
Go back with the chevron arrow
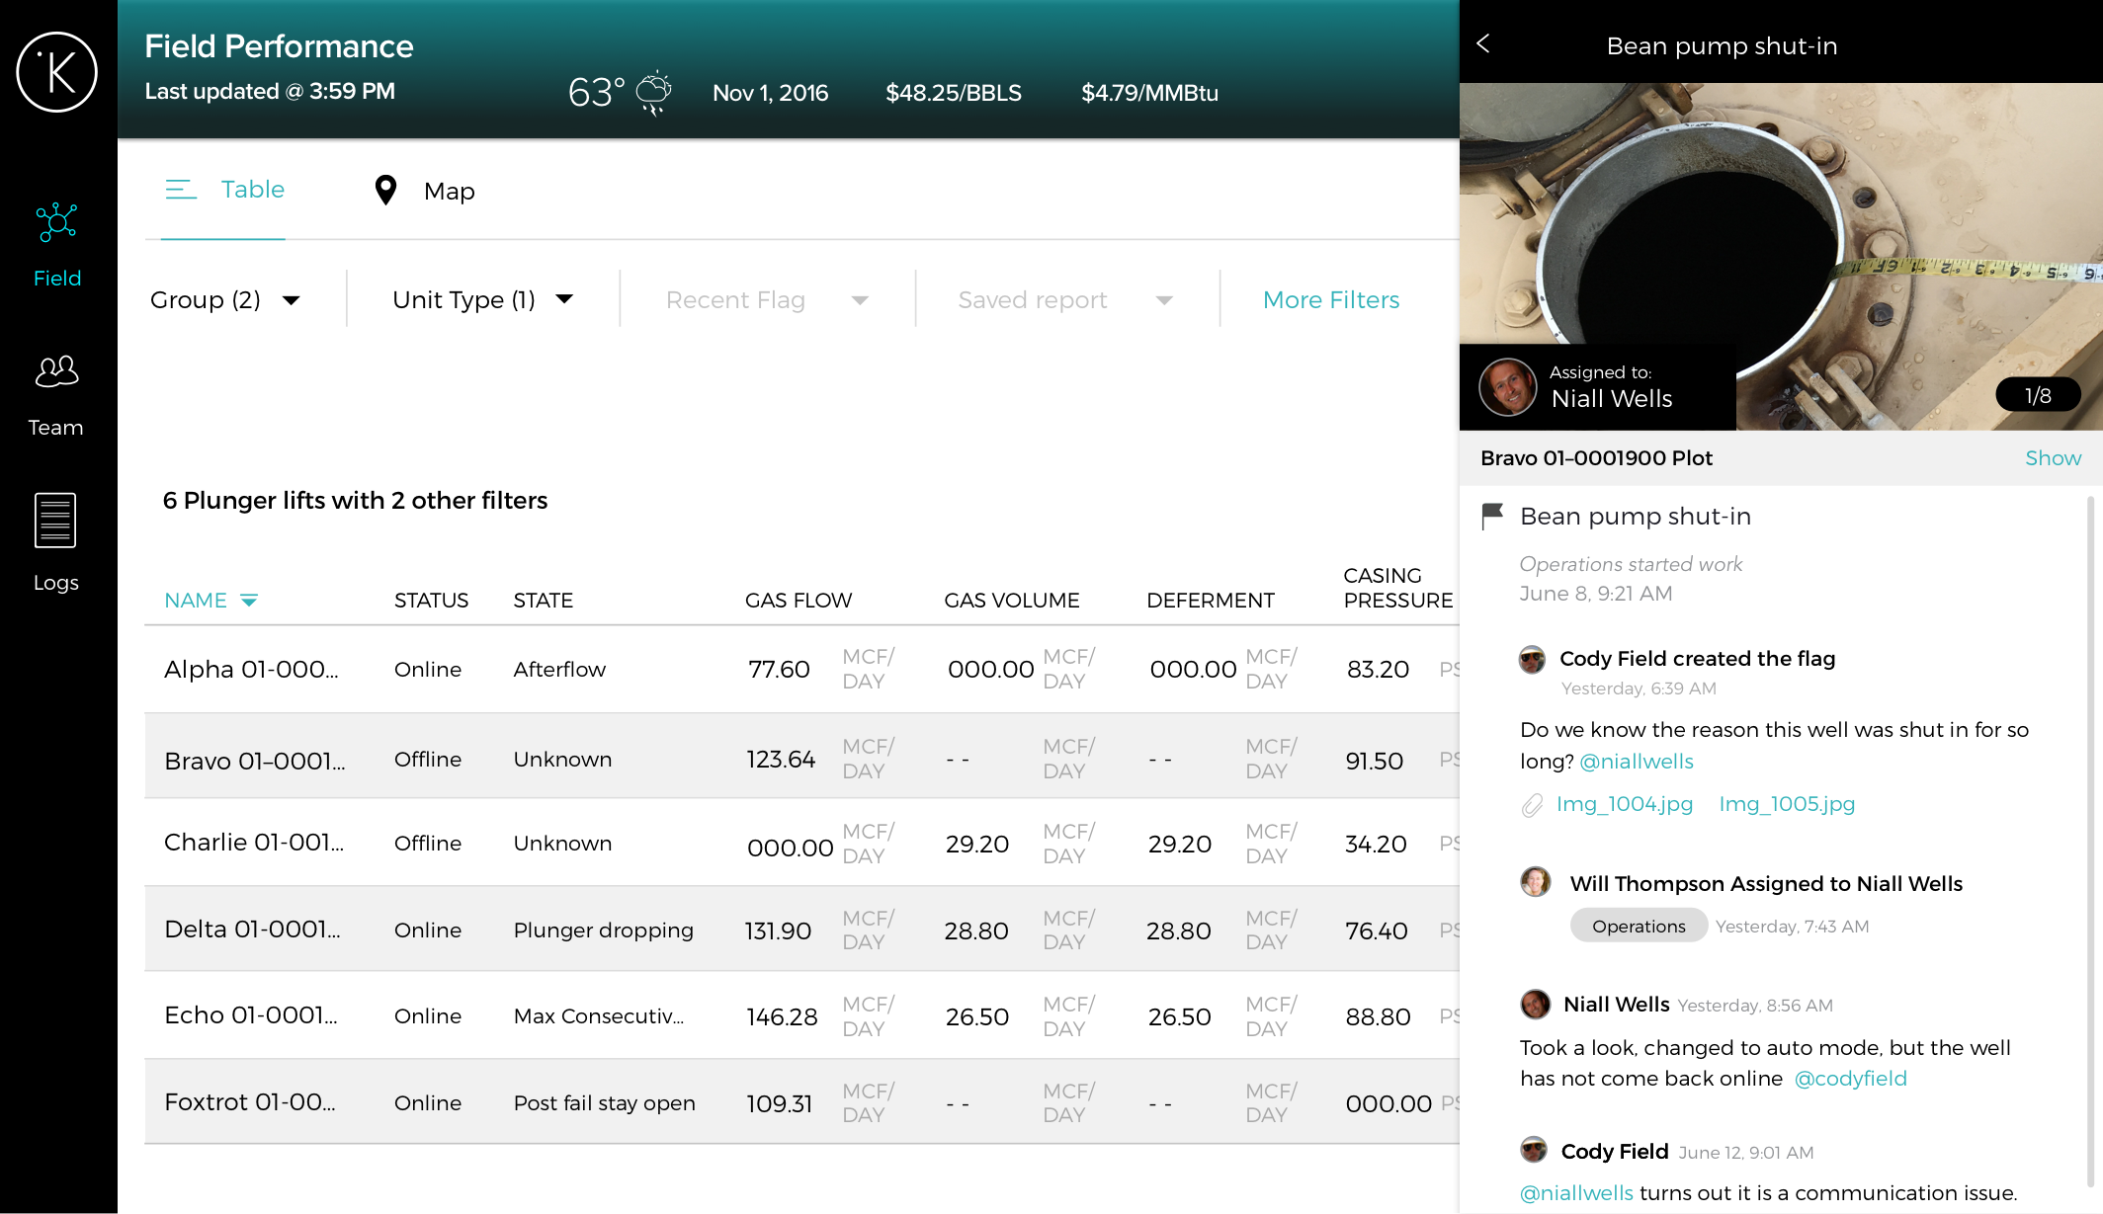coord(1483,43)
